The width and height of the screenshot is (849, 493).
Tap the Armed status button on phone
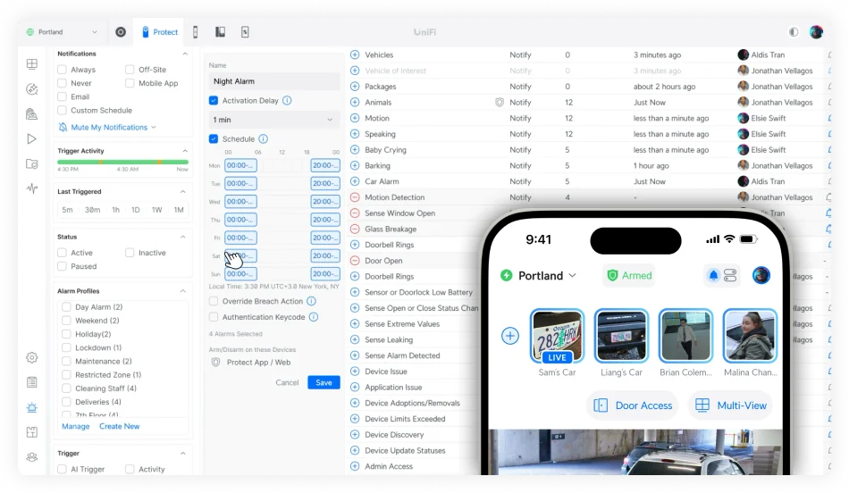click(629, 275)
